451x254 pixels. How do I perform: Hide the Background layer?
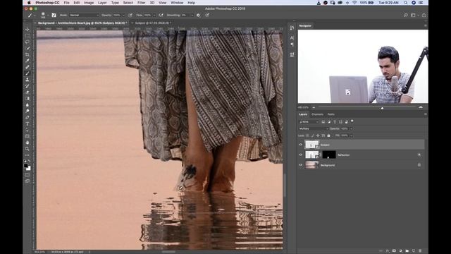coord(301,165)
